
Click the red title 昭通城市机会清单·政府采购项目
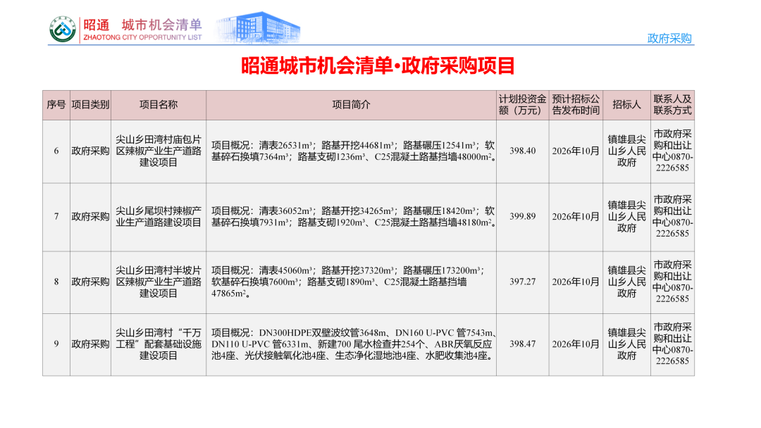378,65
